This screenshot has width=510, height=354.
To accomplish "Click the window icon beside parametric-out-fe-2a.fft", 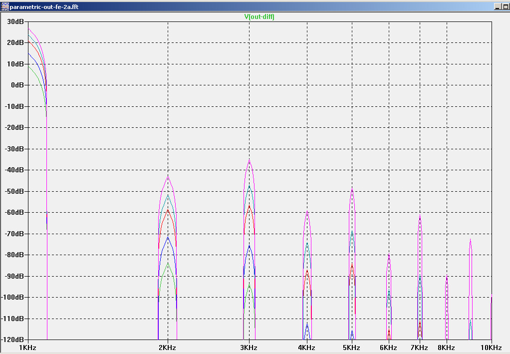I will tap(5, 6).
